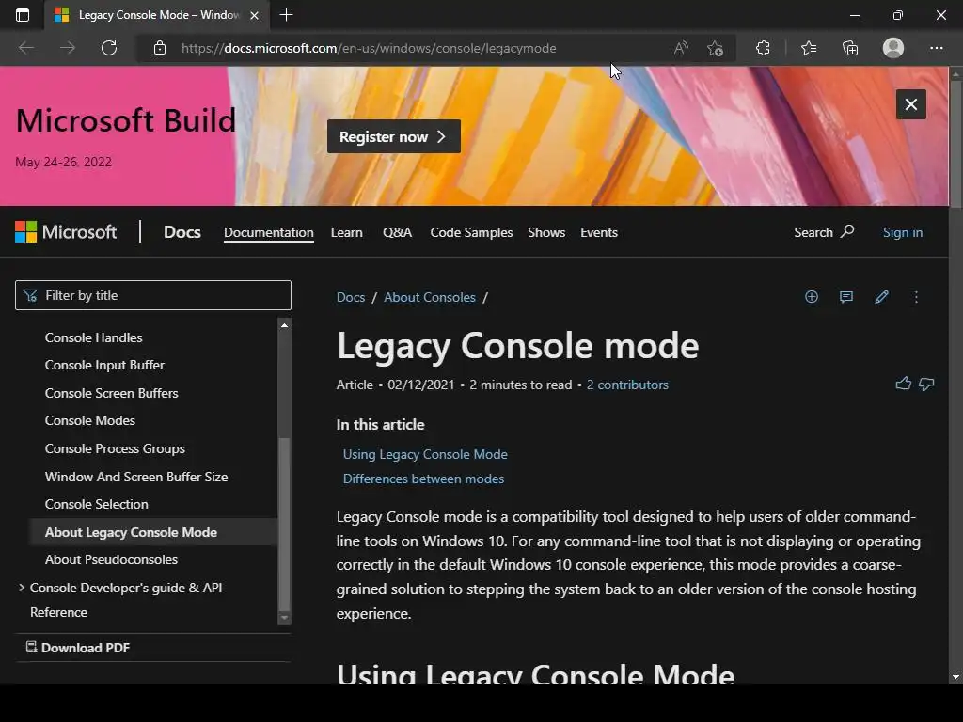
Task: Click Download PDF
Action: (x=78, y=648)
